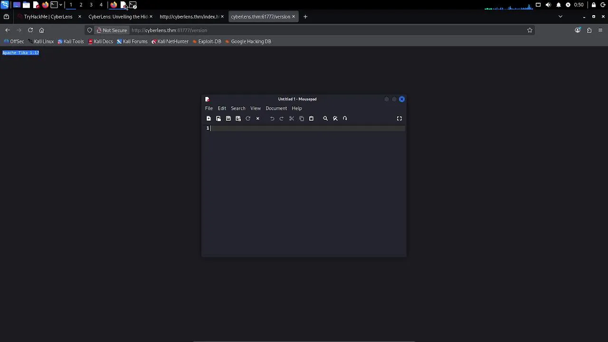Click the Apache Tika 1.17 text
The image size is (608, 342).
click(21, 53)
